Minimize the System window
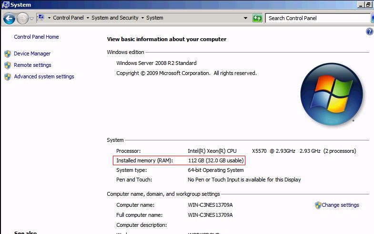Image resolution: width=374 pixels, height=234 pixels. click(x=361, y=5)
